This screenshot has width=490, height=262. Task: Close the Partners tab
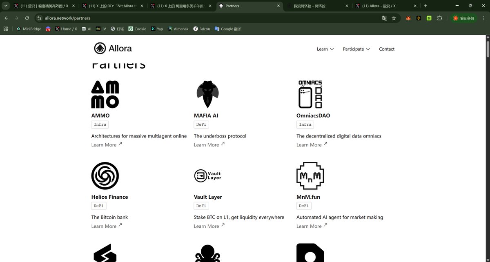point(278,6)
